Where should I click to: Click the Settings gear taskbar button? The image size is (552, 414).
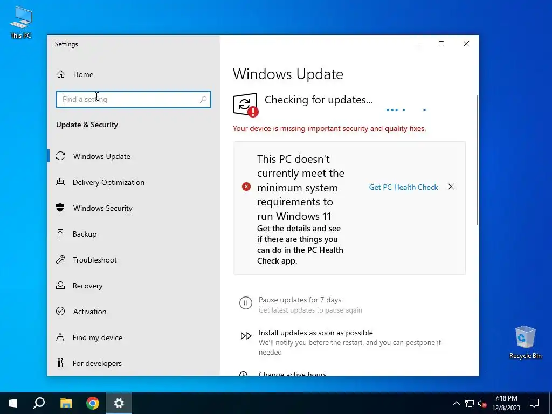click(x=119, y=403)
